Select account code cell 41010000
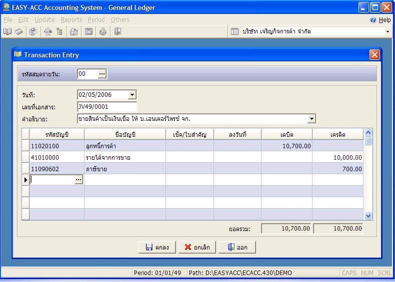This screenshot has width=395, height=282. (x=56, y=158)
